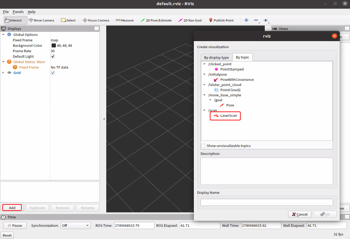The height and width of the screenshot is (239, 350).
Task: Toggle the Grid display checkbox
Action: click(53, 73)
